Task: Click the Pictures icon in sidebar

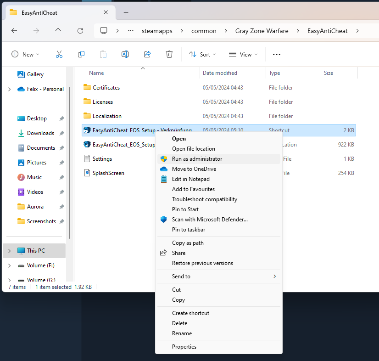Action: (x=21, y=163)
